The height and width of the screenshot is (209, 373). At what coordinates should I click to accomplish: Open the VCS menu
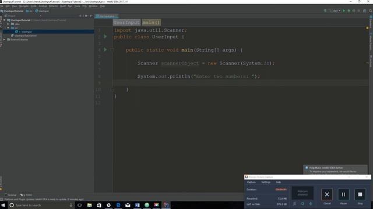point(85,6)
